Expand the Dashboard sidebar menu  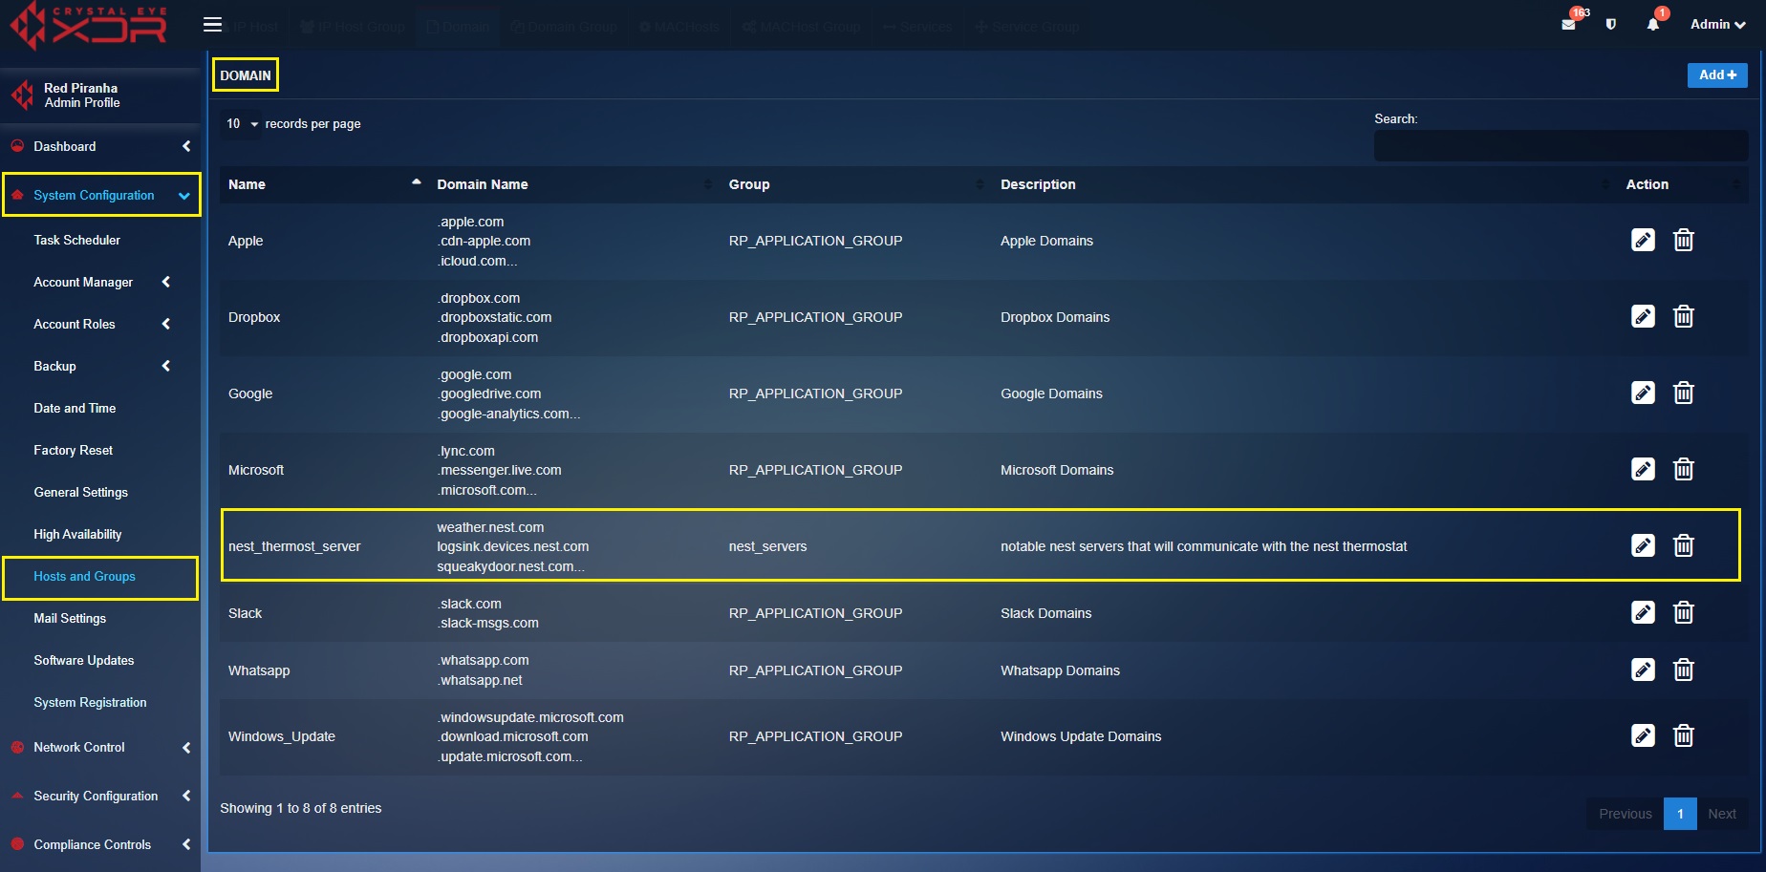click(100, 146)
